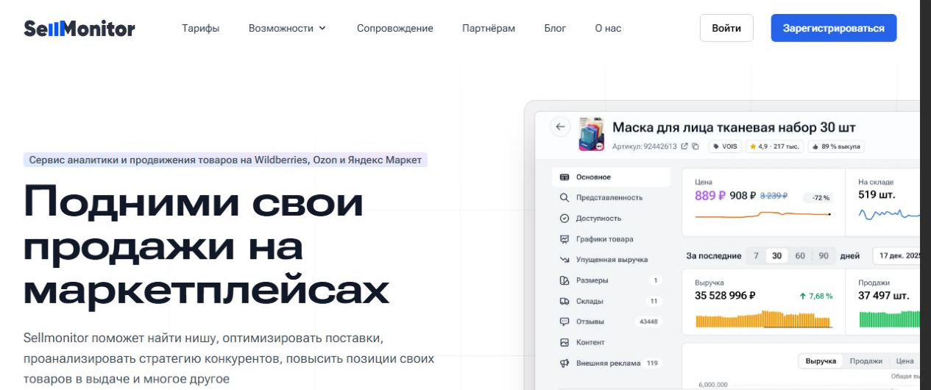Open the Упущенная выручка section
Screen dimensions: 931x390
pyautogui.click(x=611, y=260)
